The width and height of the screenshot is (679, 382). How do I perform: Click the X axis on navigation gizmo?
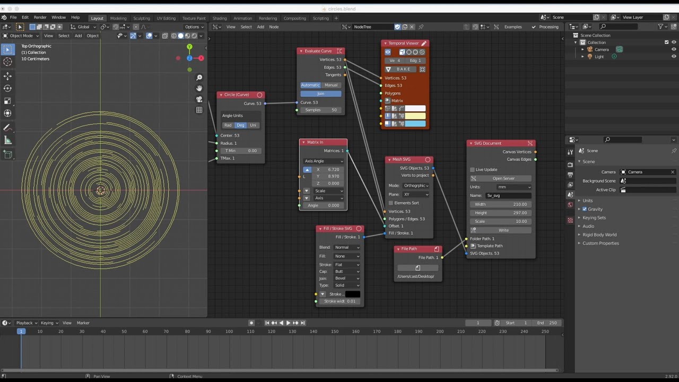[201, 58]
